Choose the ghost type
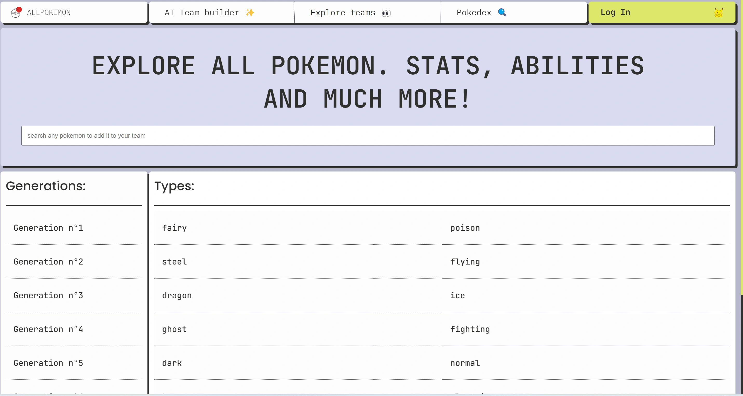The image size is (743, 396). pyautogui.click(x=298, y=329)
